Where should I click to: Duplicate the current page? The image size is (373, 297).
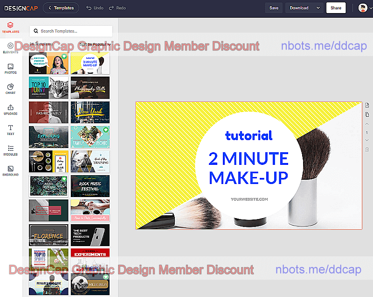click(367, 114)
